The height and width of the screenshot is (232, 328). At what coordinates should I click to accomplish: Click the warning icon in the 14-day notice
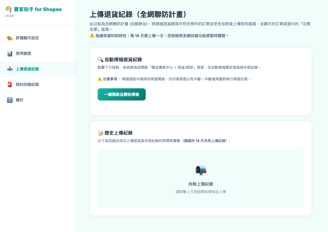(92, 35)
